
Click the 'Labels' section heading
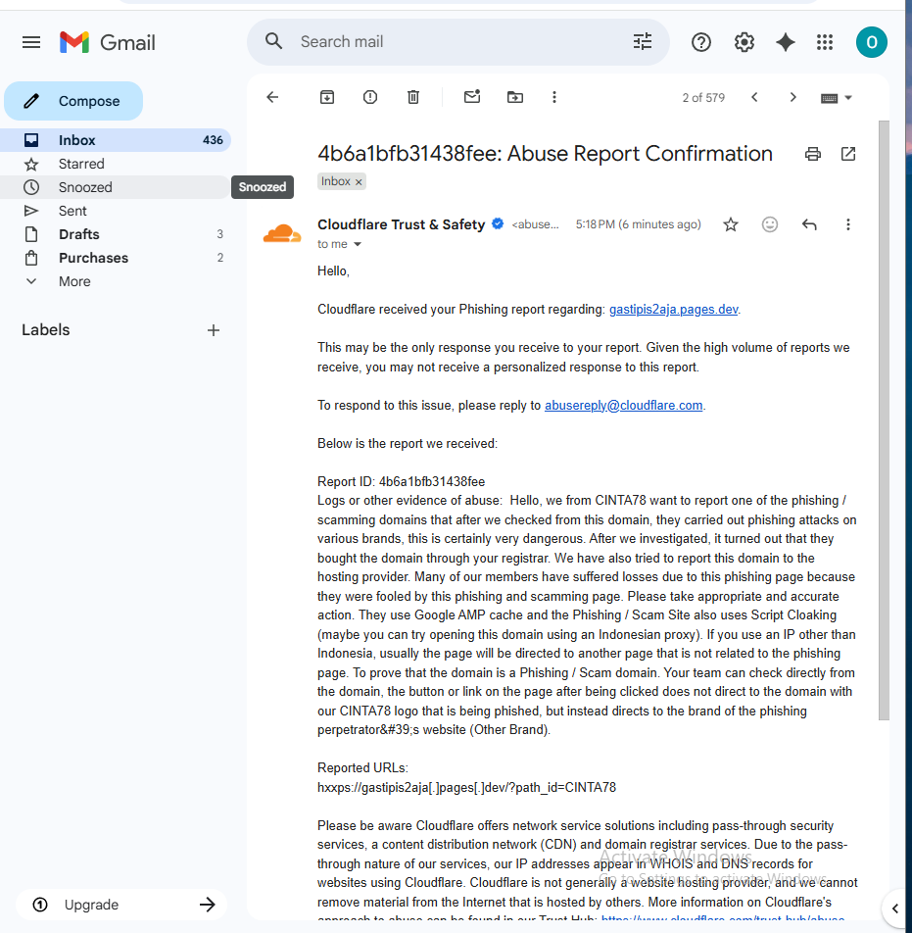coord(46,330)
